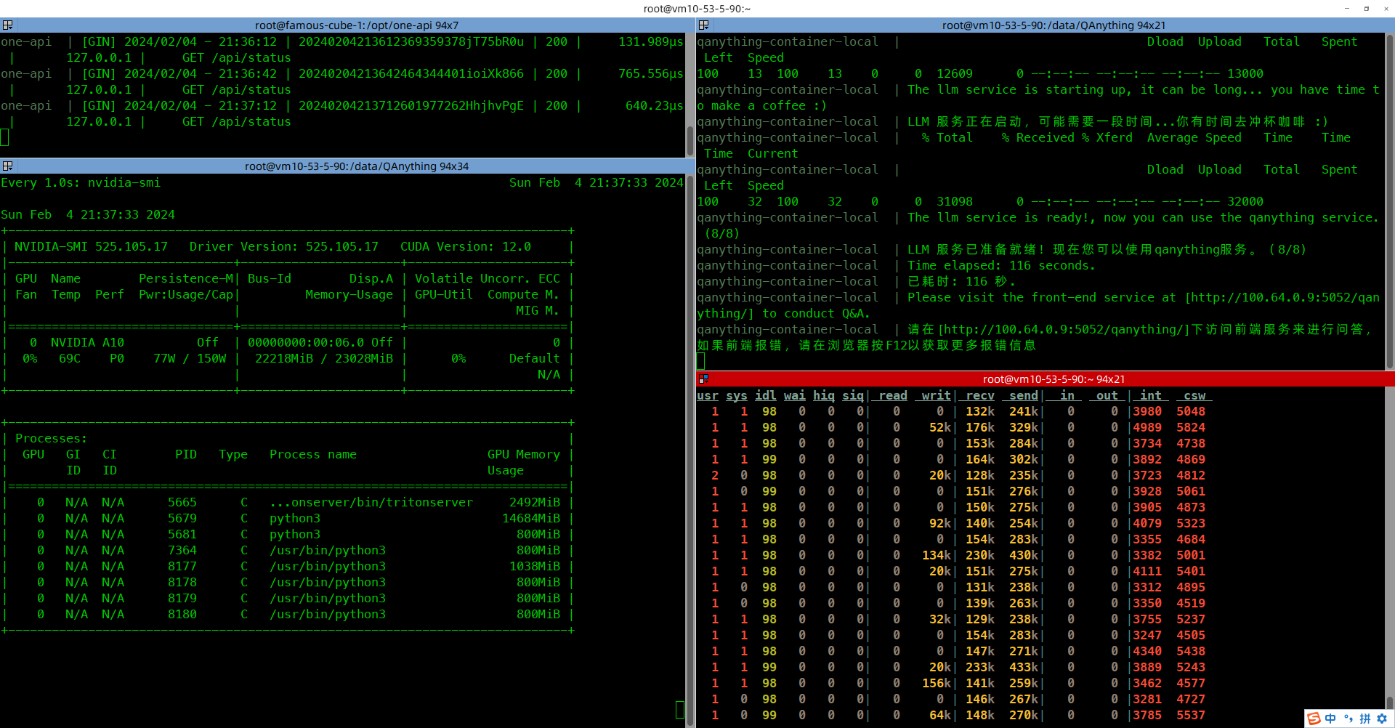The height and width of the screenshot is (728, 1395).
Task: Switch the 拼 pinyin input mode
Action: click(x=1365, y=719)
